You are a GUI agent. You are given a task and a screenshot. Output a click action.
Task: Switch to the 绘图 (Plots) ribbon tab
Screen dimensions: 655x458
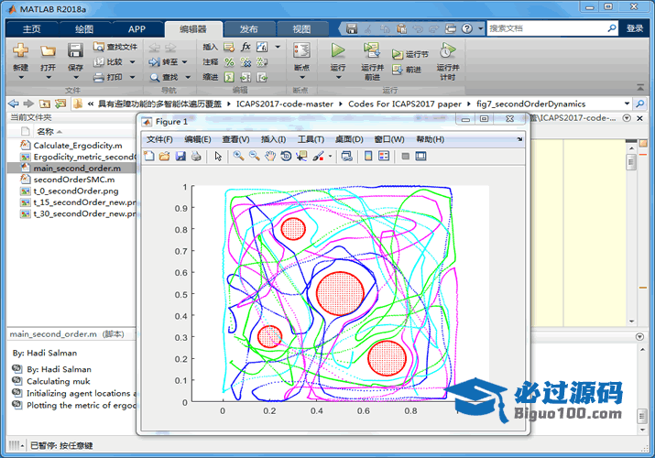coord(83,29)
